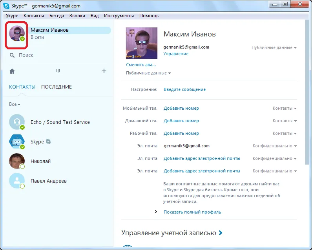The height and width of the screenshot is (250, 312).
Task: Select the Павел Андреев contact name
Action: (49, 181)
